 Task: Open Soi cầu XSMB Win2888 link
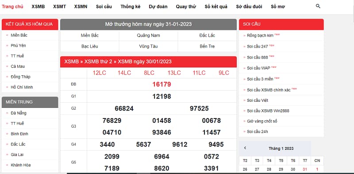(x=268, y=111)
